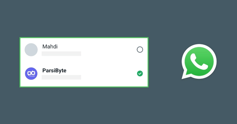Viewport: 237px width, 124px height.
Task: Click the dark background above the contact card
Action: pos(83,18)
